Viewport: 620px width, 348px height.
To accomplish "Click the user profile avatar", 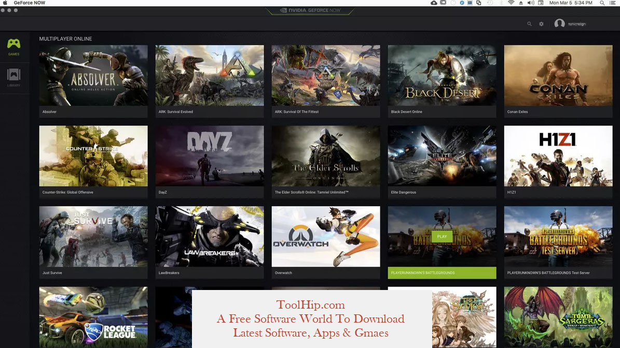I will click(x=559, y=24).
